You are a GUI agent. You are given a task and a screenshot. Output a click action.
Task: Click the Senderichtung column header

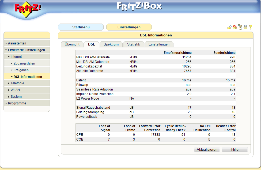click(x=224, y=53)
